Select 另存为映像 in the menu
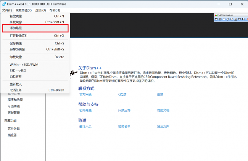Image resolution: width=248 pixels, height=161 pixels. pyautogui.click(x=35, y=49)
